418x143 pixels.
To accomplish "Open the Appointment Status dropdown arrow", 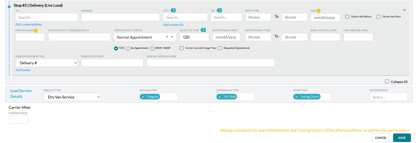I will pos(172,37).
